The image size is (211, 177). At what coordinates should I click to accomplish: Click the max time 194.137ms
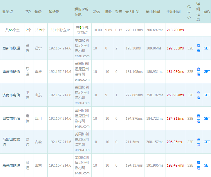click(134, 165)
